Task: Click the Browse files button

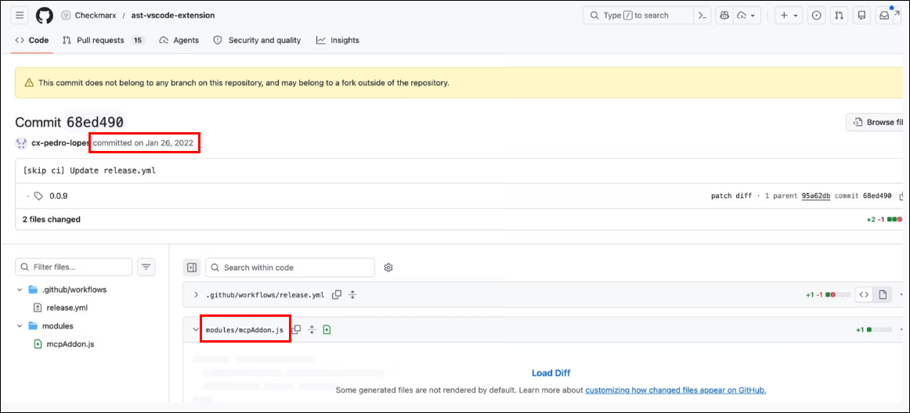Action: point(876,122)
